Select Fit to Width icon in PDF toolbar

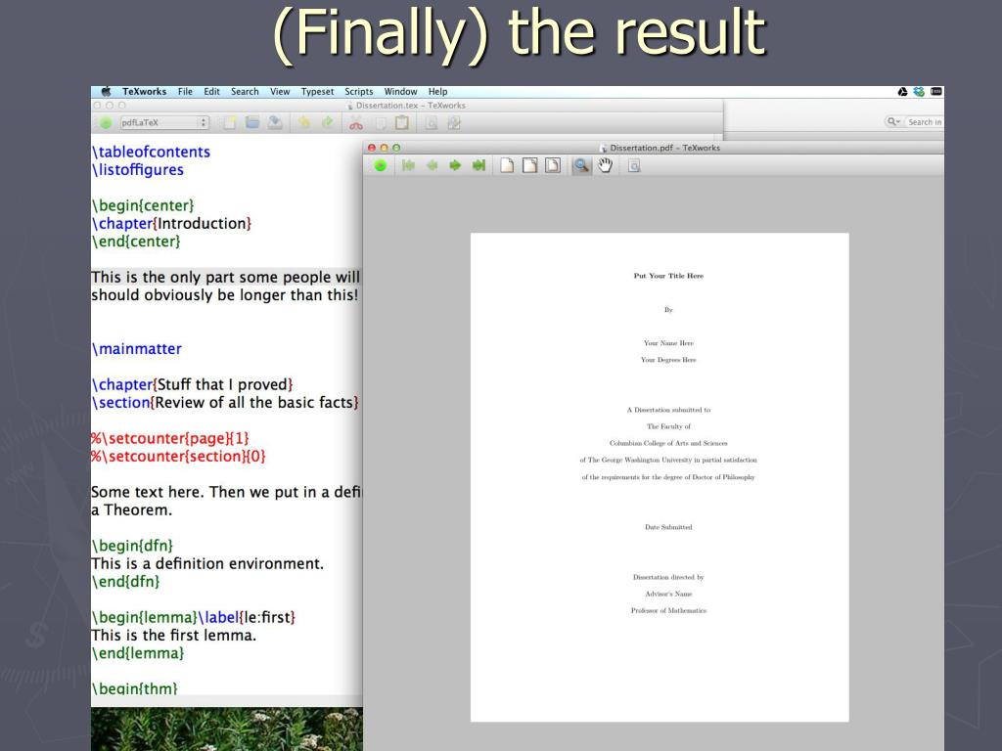(x=529, y=166)
